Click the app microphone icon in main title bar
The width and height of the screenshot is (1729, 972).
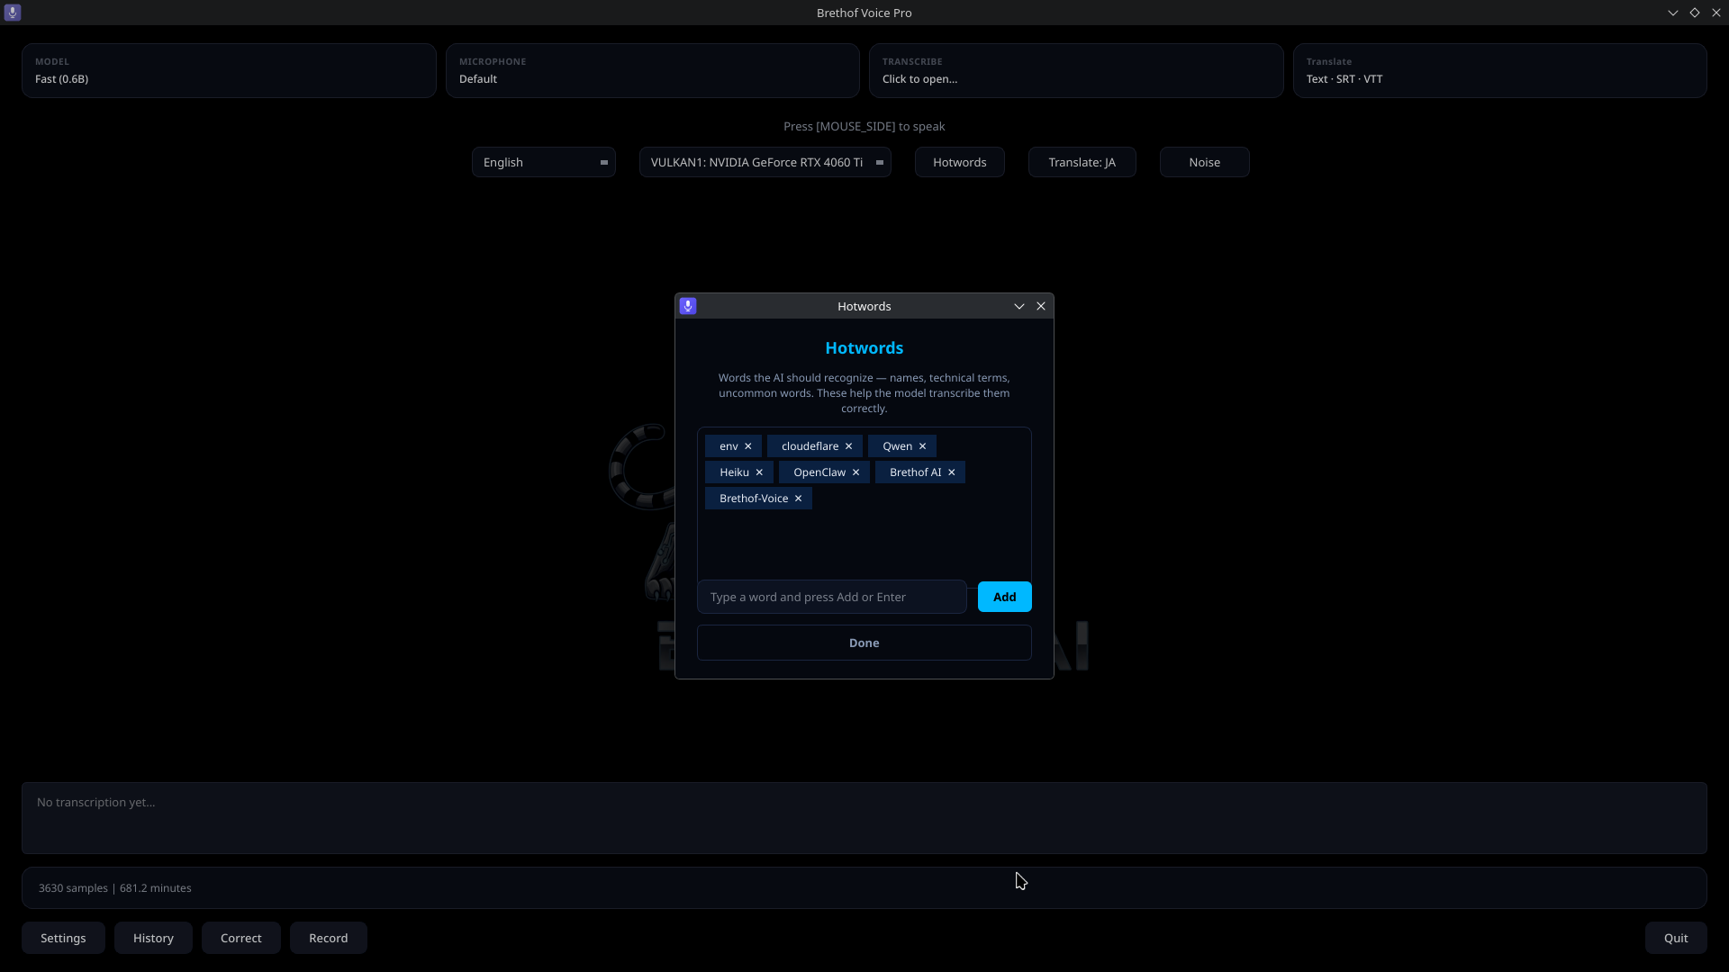(x=13, y=13)
